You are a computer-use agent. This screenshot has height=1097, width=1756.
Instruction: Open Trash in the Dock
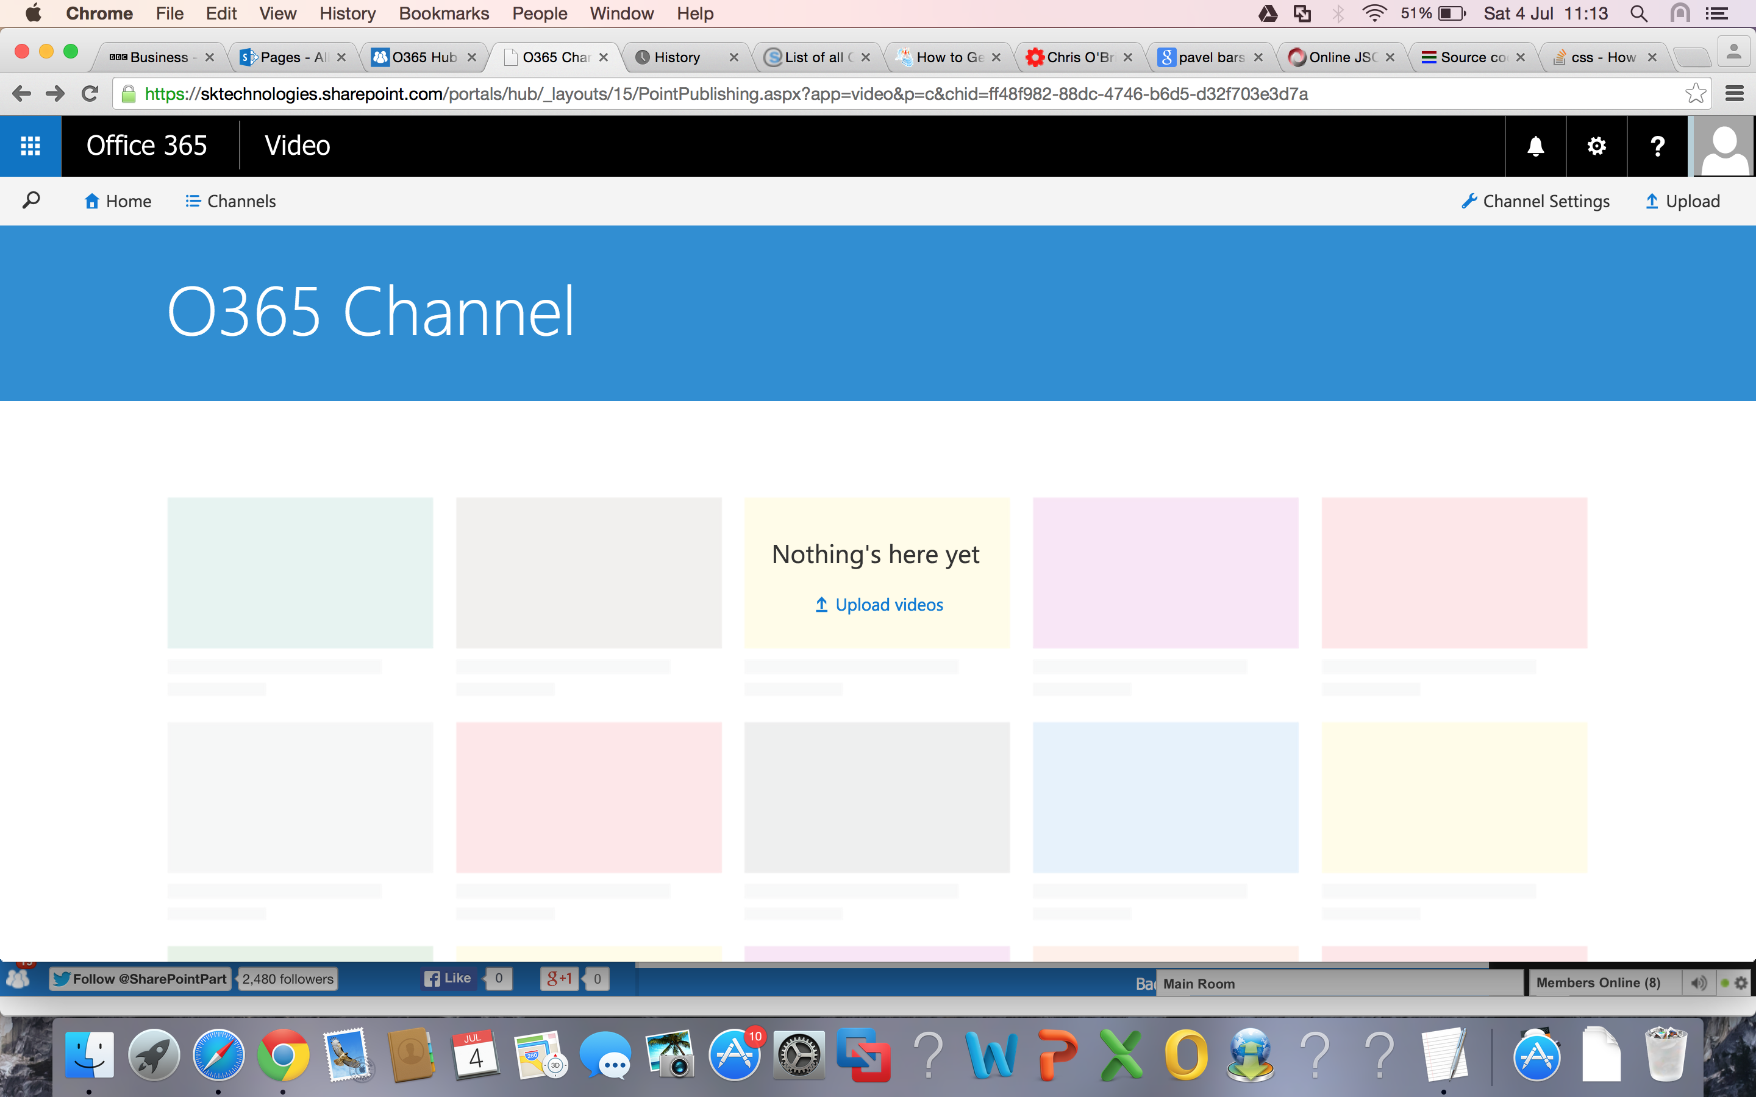[x=1666, y=1055]
